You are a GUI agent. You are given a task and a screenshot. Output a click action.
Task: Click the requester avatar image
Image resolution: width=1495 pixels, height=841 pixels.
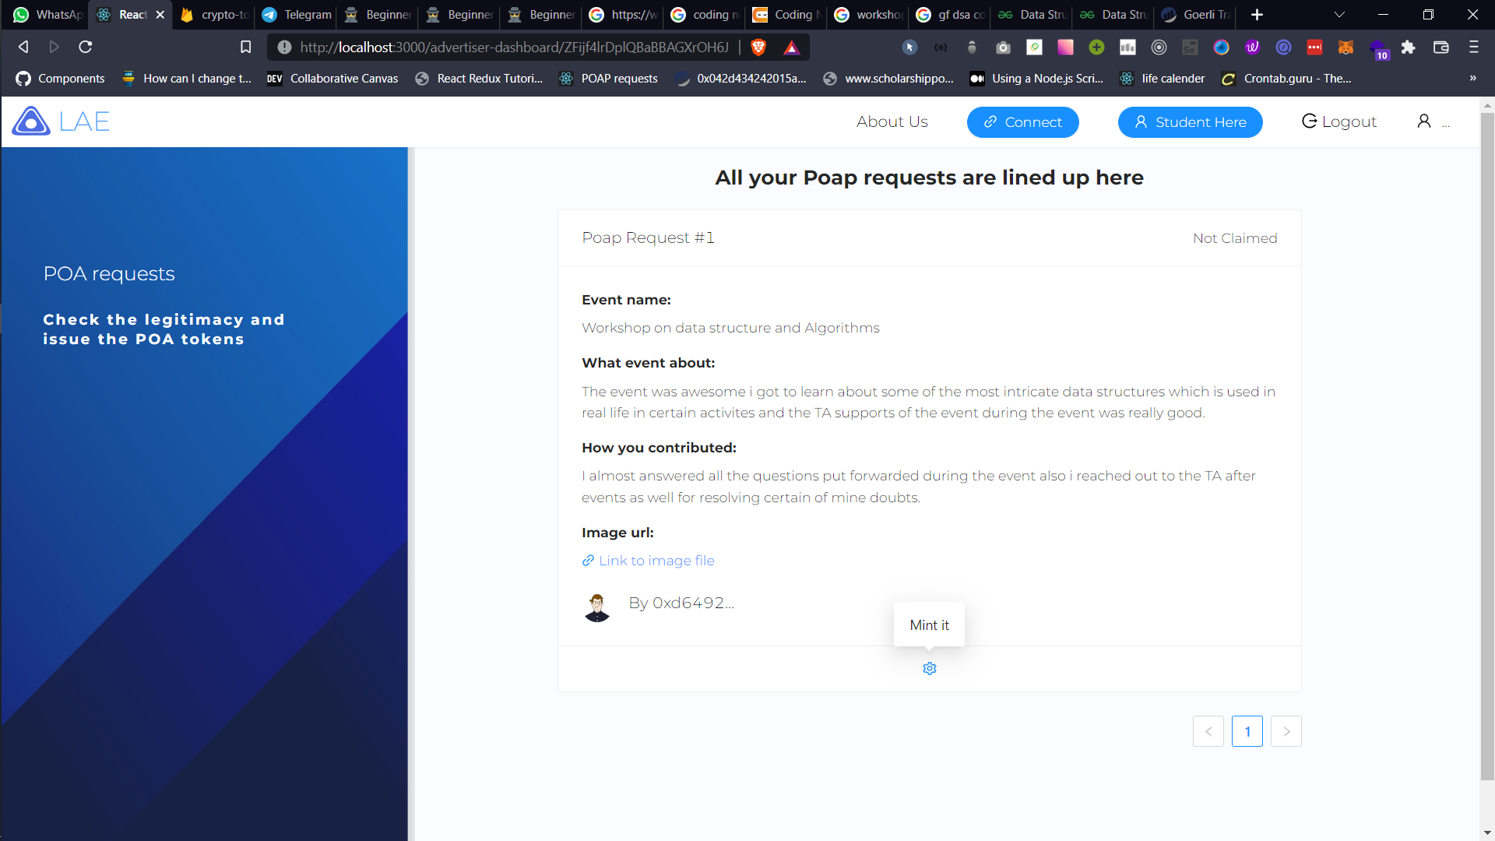[x=597, y=607]
